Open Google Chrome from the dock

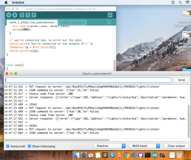(126, 155)
